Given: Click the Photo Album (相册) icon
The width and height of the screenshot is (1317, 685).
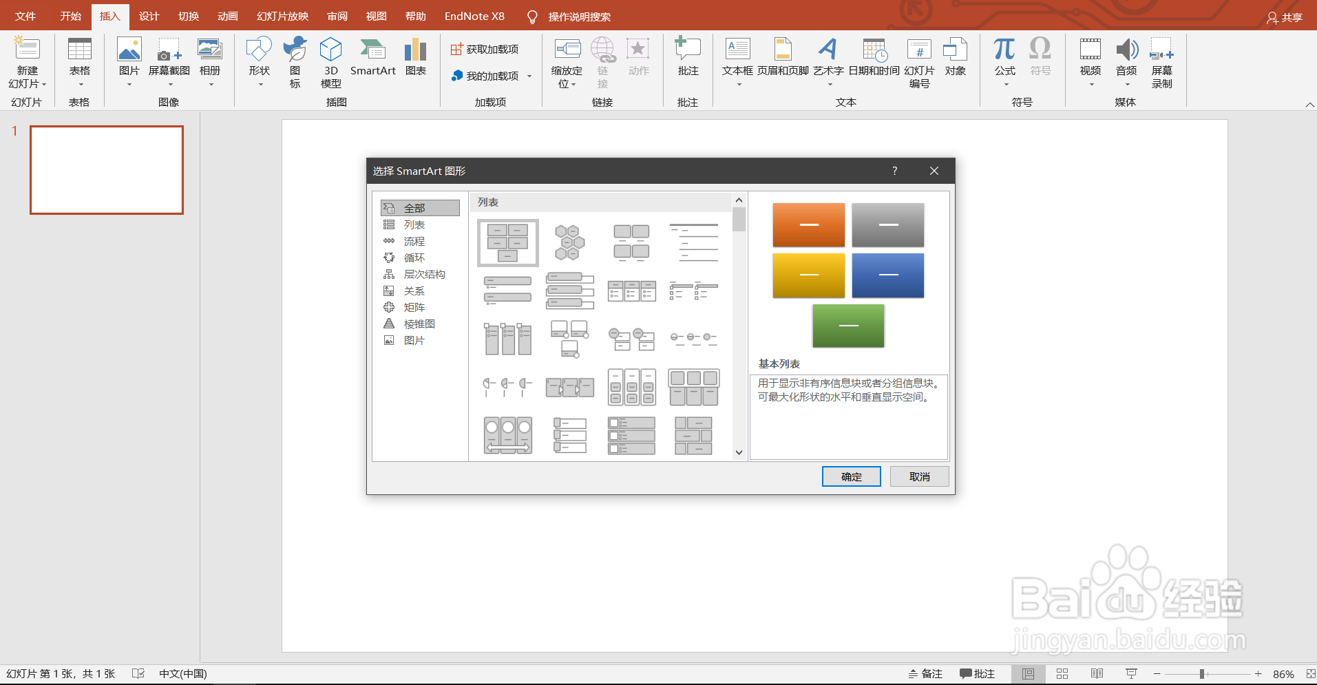Looking at the screenshot, I should [210, 50].
